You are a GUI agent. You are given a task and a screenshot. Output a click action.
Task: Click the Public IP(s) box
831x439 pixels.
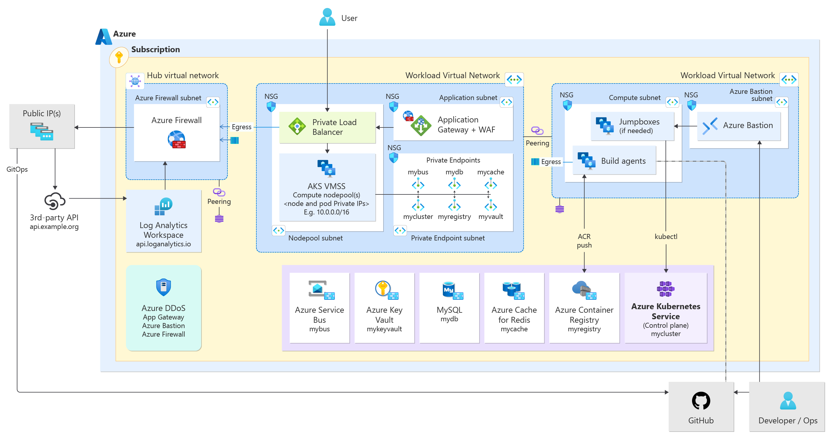pyautogui.click(x=42, y=126)
